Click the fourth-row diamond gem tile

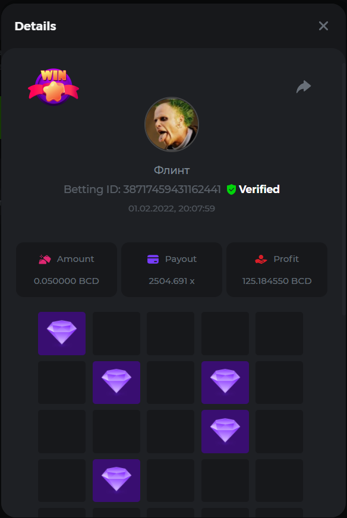point(116,481)
